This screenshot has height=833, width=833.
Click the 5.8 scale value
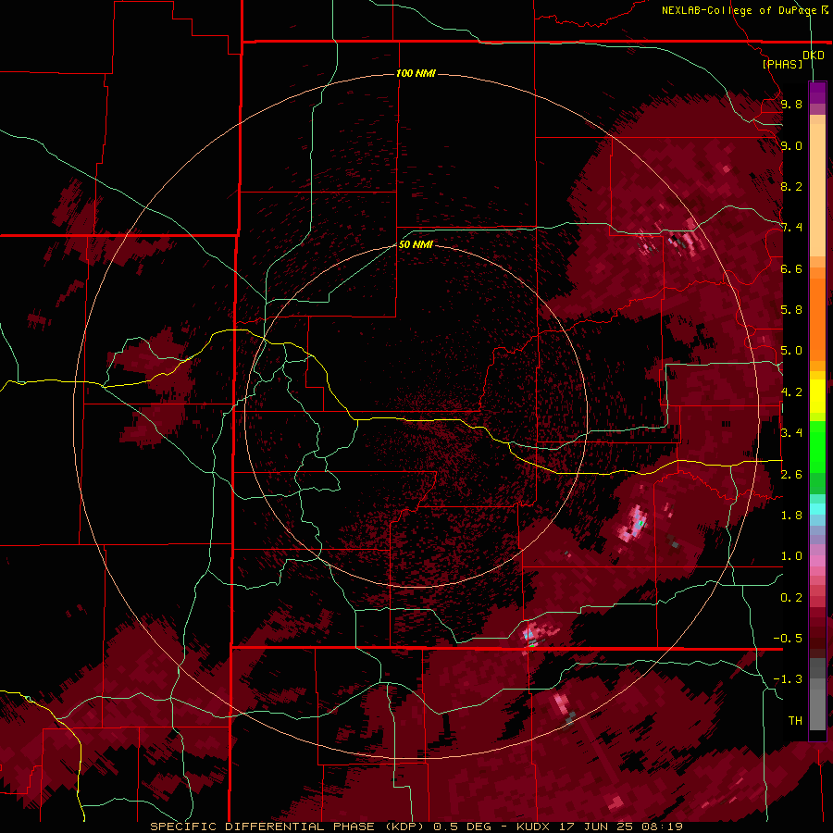(x=791, y=310)
